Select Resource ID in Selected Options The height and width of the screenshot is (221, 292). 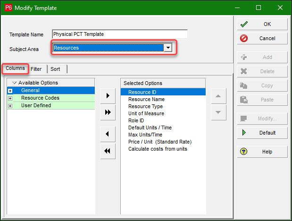pyautogui.click(x=163, y=92)
